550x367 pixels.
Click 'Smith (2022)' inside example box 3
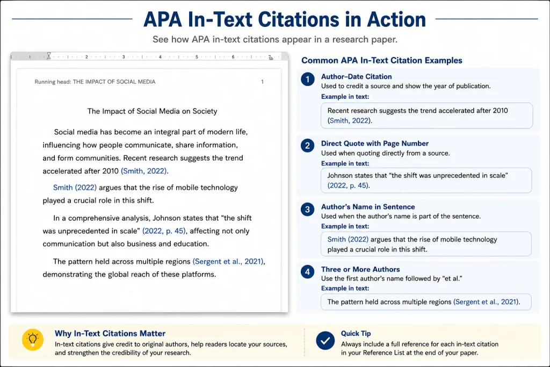[x=348, y=239]
